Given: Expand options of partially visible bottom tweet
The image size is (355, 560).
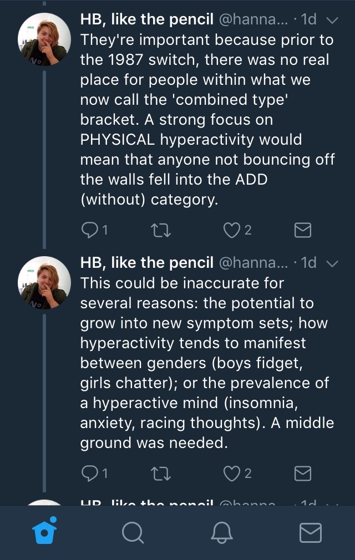Looking at the screenshot, I should [x=332, y=503].
